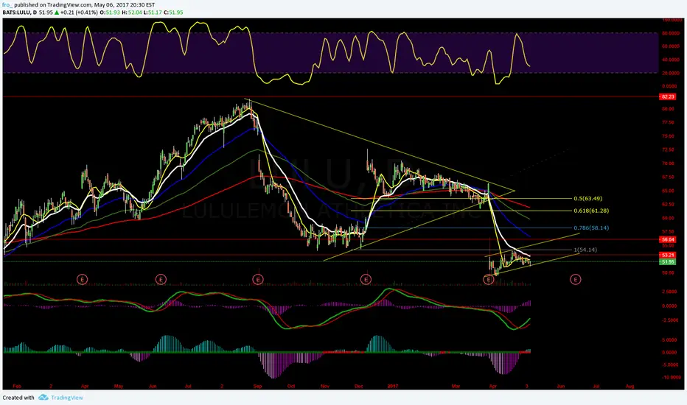Image resolution: width=687 pixels, height=405 pixels.
Task: Open the 'TradingView' footer link
Action: pos(66,398)
